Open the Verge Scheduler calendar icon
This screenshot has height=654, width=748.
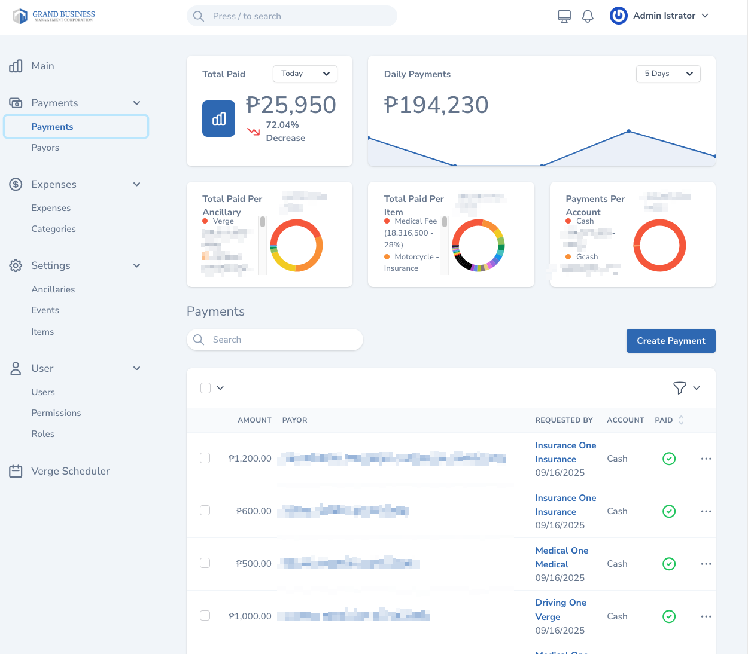coord(16,471)
